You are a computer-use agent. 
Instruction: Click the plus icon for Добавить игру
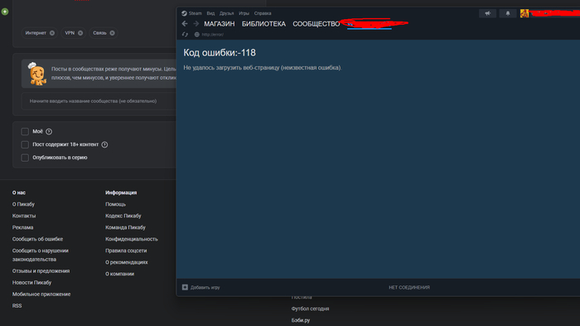point(185,287)
